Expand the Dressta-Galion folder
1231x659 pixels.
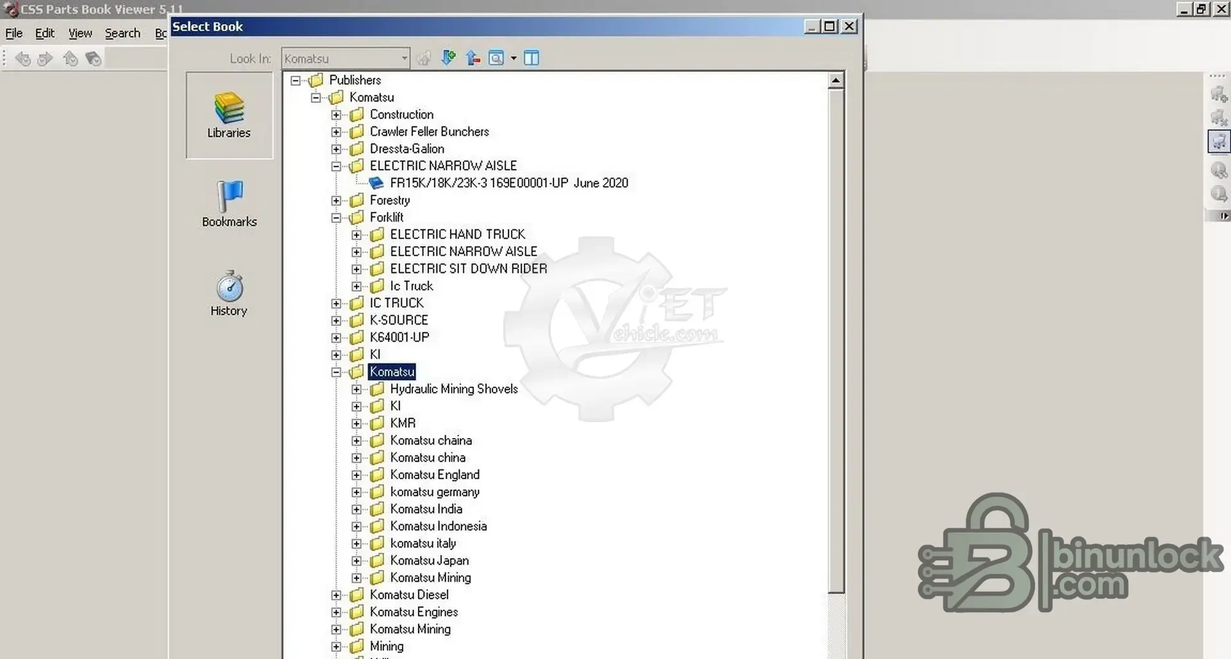pyautogui.click(x=336, y=149)
